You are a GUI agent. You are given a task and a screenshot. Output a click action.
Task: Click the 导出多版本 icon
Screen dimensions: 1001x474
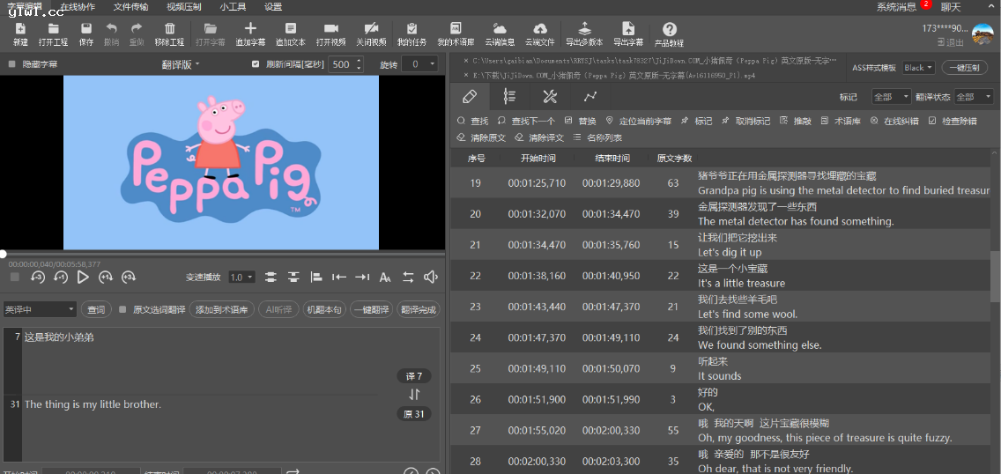click(584, 29)
